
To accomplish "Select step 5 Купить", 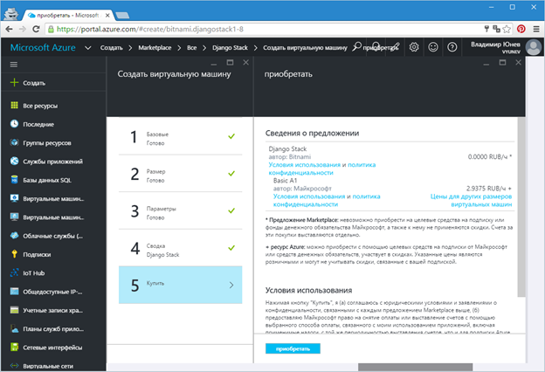I will point(181,285).
